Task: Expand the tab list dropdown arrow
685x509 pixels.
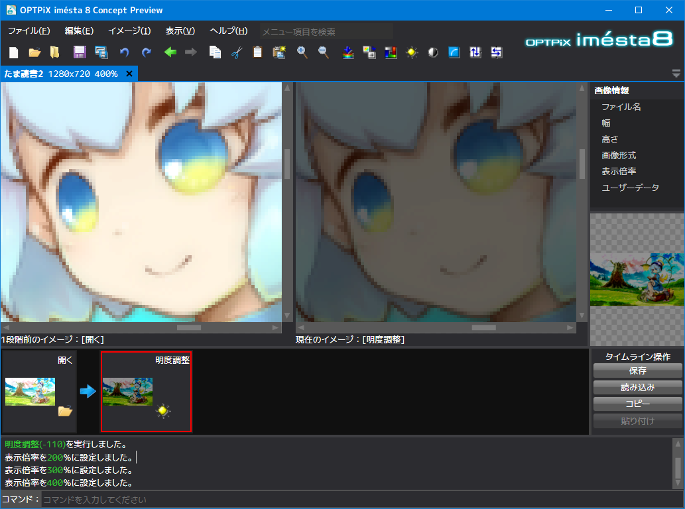Action: point(676,74)
